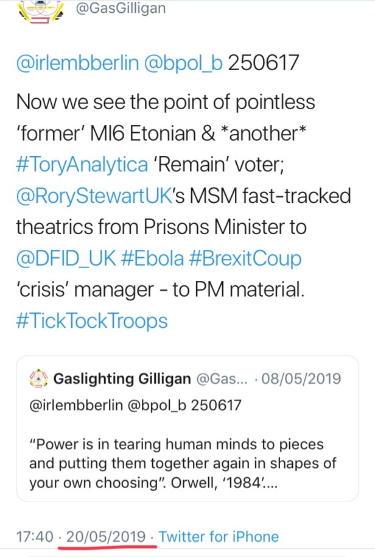Click the underlined date 20/05/2019
The image size is (375, 557).
pyautogui.click(x=106, y=537)
